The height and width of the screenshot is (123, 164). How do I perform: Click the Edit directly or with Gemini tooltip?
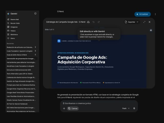click(99, 34)
